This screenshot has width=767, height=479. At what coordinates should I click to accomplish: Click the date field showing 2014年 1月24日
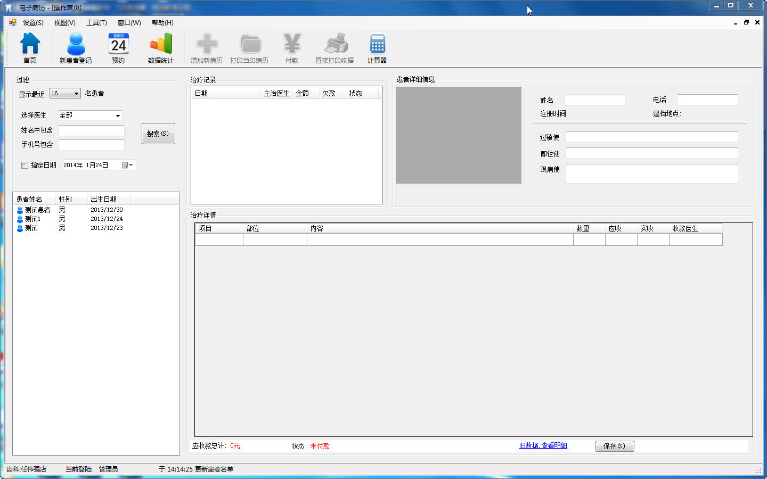[x=99, y=166]
